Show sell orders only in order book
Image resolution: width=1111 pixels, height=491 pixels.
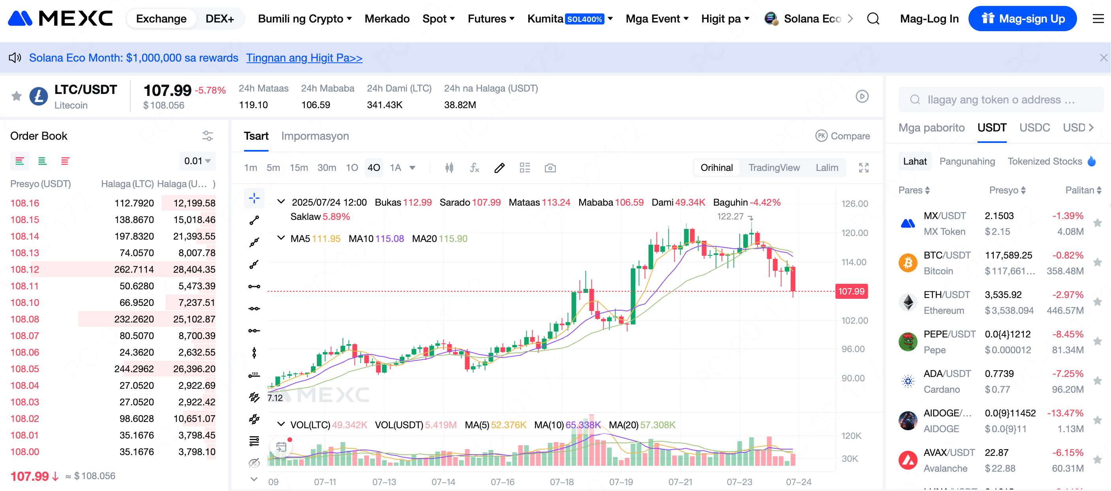65,161
